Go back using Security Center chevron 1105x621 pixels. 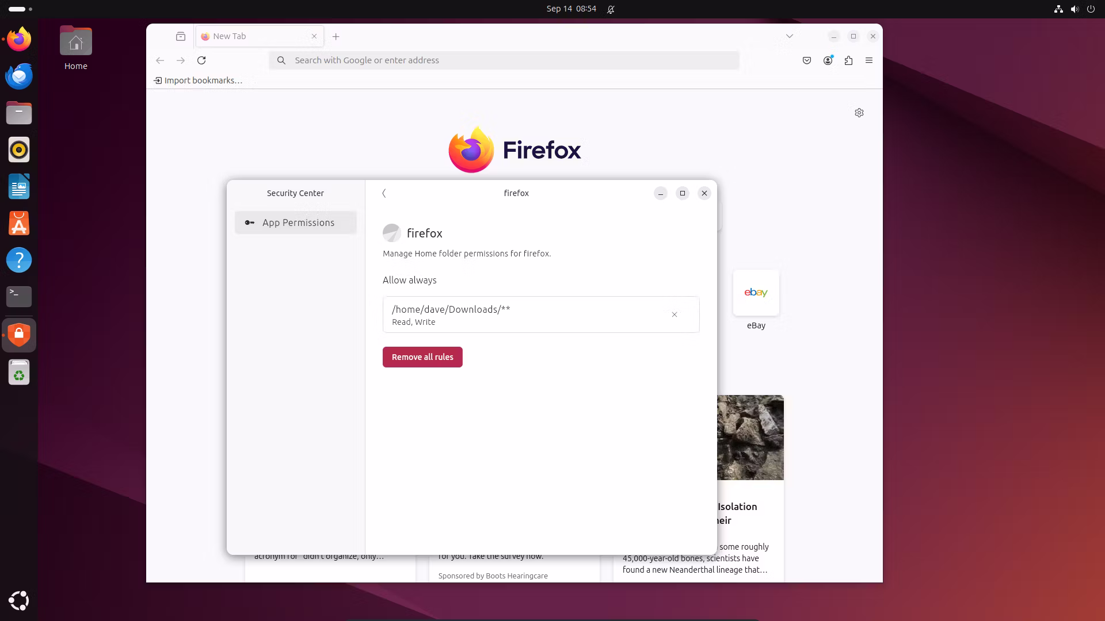[384, 193]
